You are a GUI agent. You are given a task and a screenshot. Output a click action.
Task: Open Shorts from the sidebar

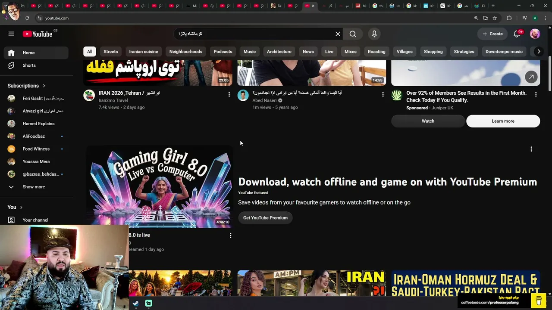click(36, 65)
